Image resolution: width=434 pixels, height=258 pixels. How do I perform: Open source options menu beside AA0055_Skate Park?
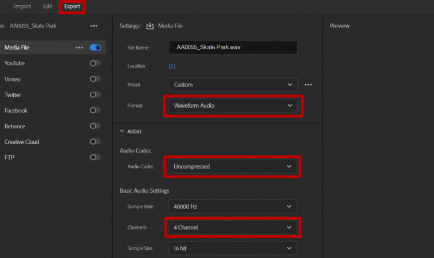tap(94, 26)
